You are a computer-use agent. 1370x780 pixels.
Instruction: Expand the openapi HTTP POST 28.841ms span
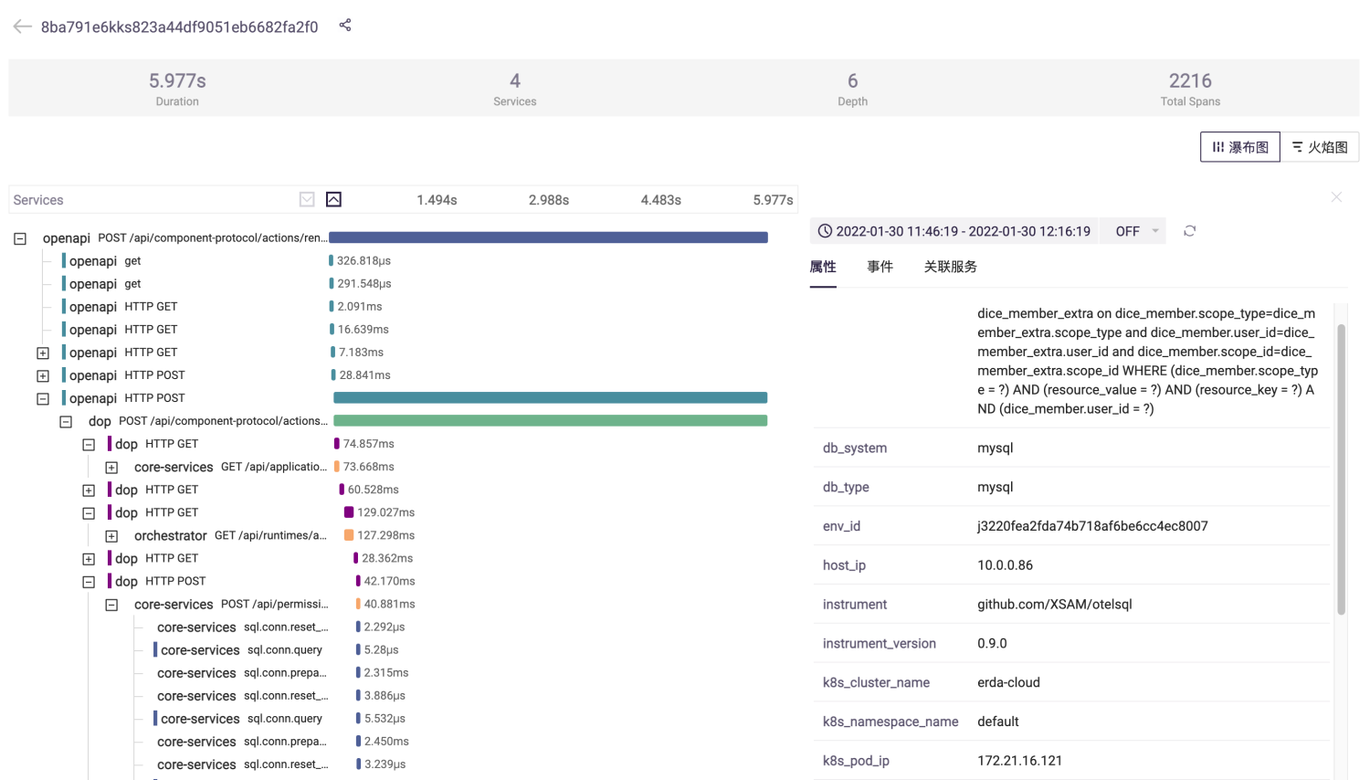(x=43, y=375)
